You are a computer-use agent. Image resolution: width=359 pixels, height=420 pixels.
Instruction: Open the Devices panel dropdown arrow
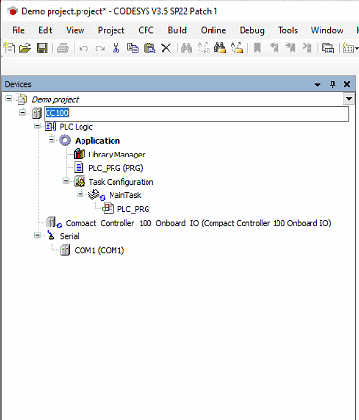pos(317,85)
